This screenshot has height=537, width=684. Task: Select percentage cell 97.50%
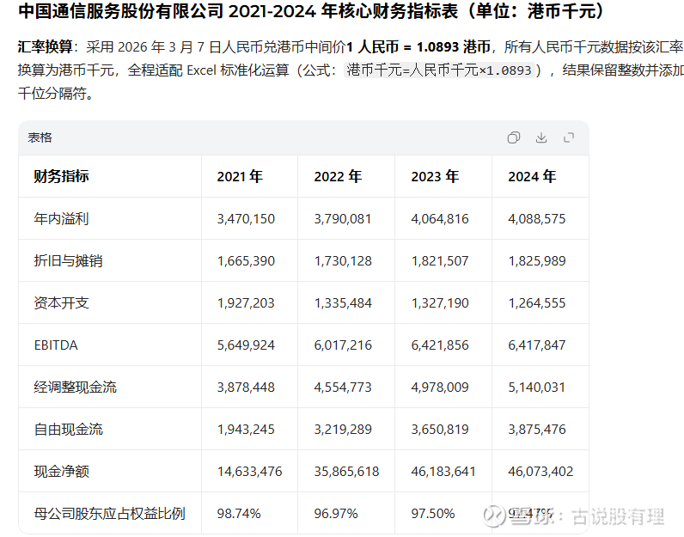[433, 514]
